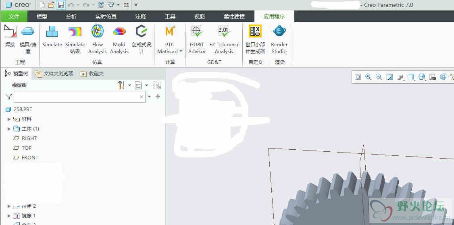Click Zoom Out in graphics toolbar
This screenshot has height=225, width=454.
[x=379, y=77]
